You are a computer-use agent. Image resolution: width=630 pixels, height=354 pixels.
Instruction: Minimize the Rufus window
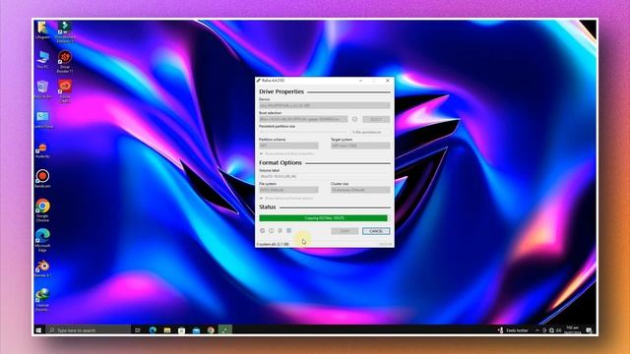[360, 81]
